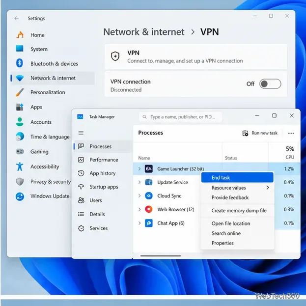Open the VPN setup card in Settings
This screenshot has height=306, width=306.
(x=196, y=56)
